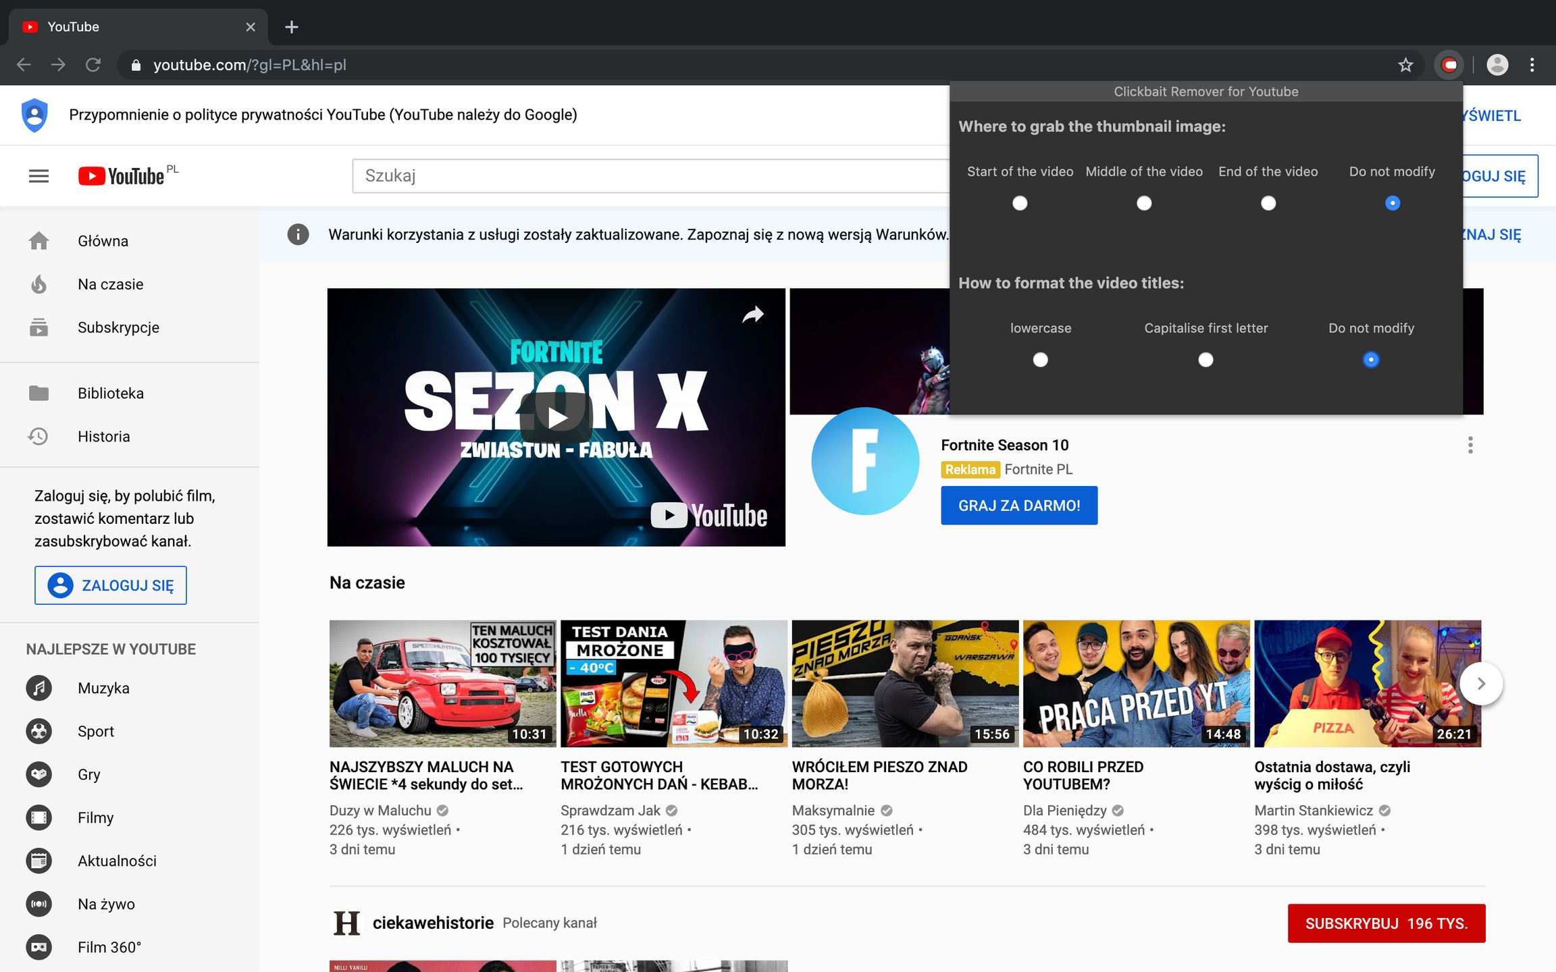Open the YouTube home icon Główna

38,240
